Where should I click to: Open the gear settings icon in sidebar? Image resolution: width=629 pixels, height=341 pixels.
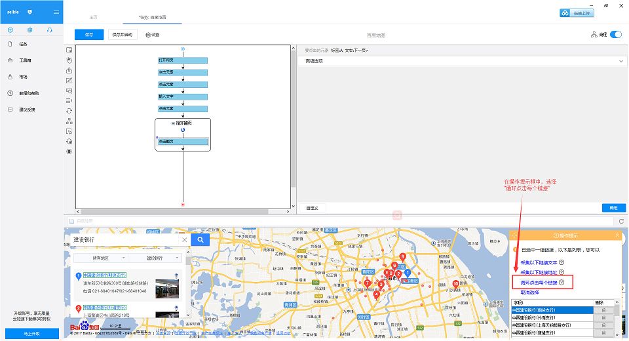pos(29,30)
